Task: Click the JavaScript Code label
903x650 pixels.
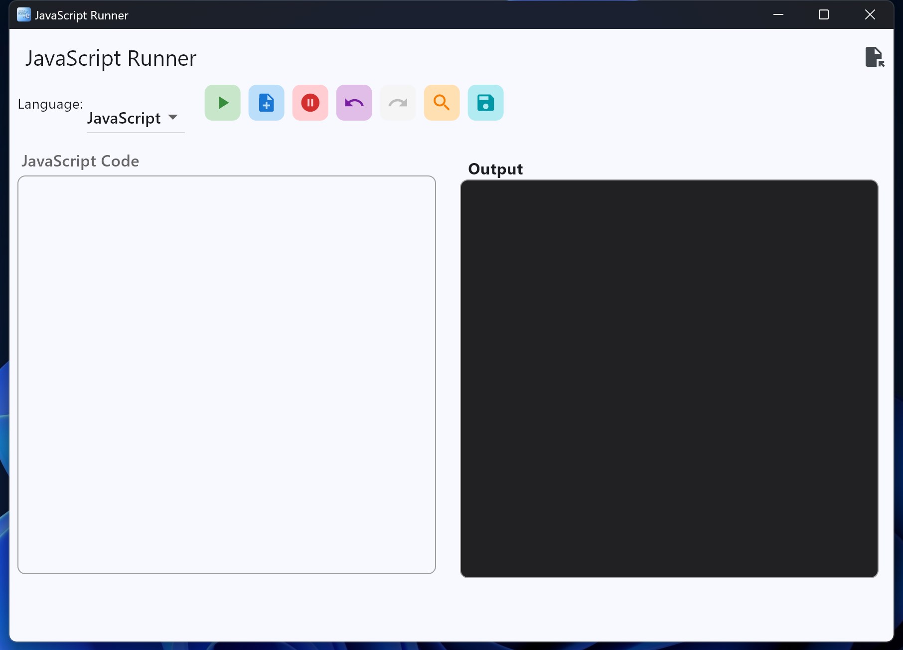Action: pos(80,161)
